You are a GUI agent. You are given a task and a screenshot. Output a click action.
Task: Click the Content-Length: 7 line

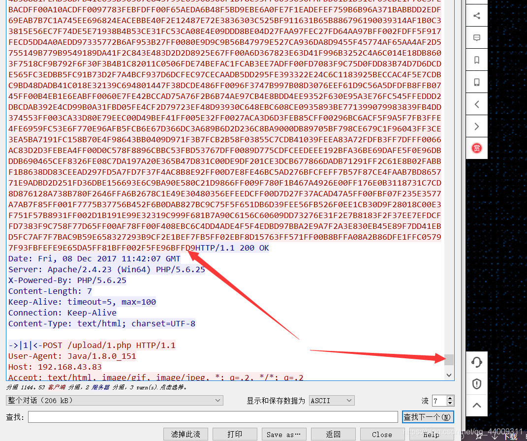(50, 291)
